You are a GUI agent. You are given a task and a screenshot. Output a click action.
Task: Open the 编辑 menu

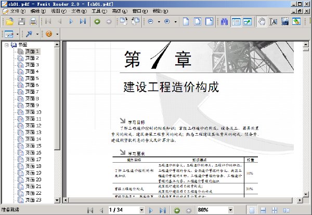click(38, 11)
